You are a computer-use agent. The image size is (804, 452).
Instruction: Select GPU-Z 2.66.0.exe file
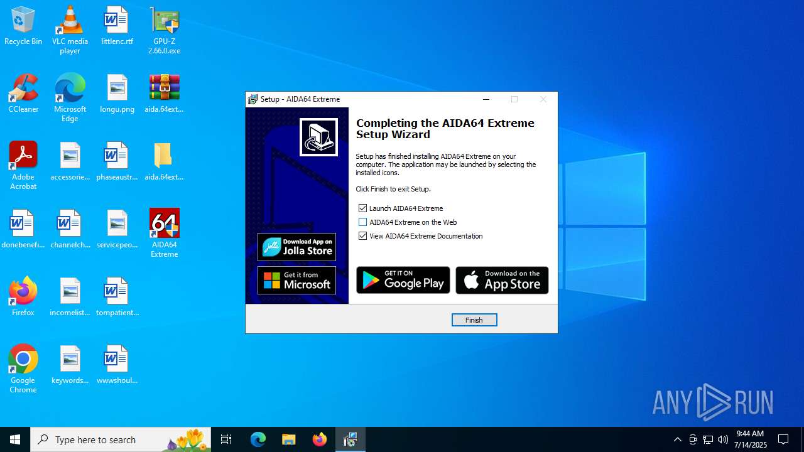pos(164,30)
